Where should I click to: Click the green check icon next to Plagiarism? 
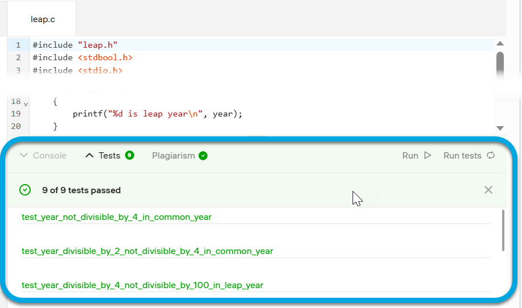point(203,156)
